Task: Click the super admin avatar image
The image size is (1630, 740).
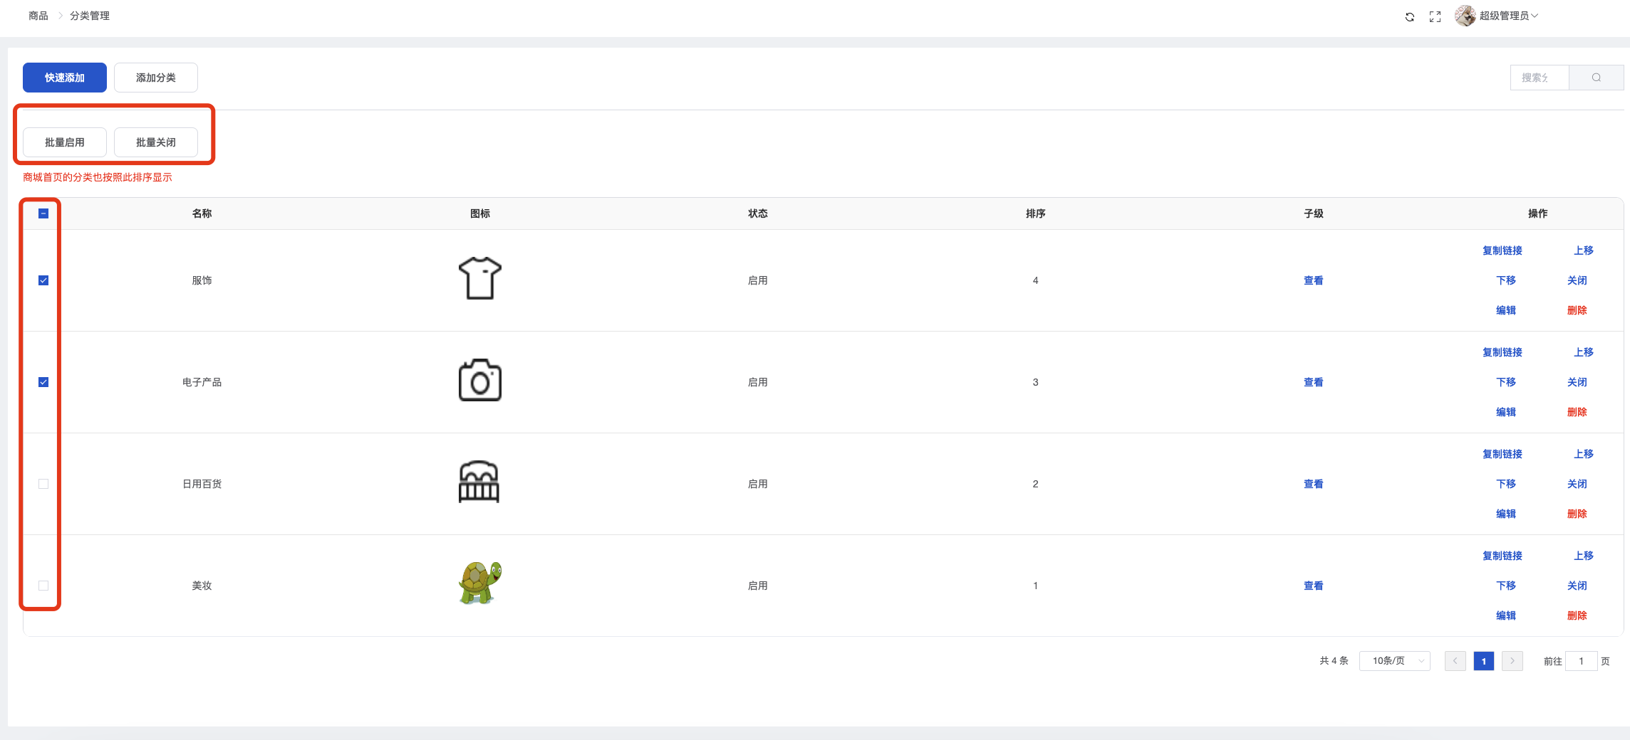Action: pos(1465,16)
